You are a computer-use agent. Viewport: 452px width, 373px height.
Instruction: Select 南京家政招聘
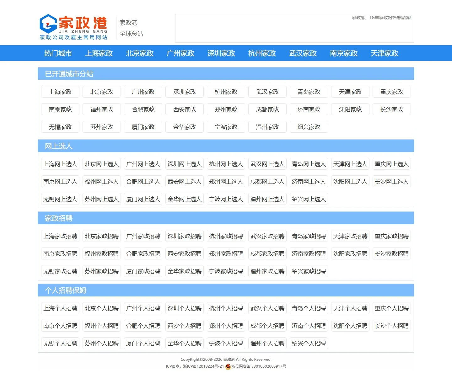pos(60,253)
